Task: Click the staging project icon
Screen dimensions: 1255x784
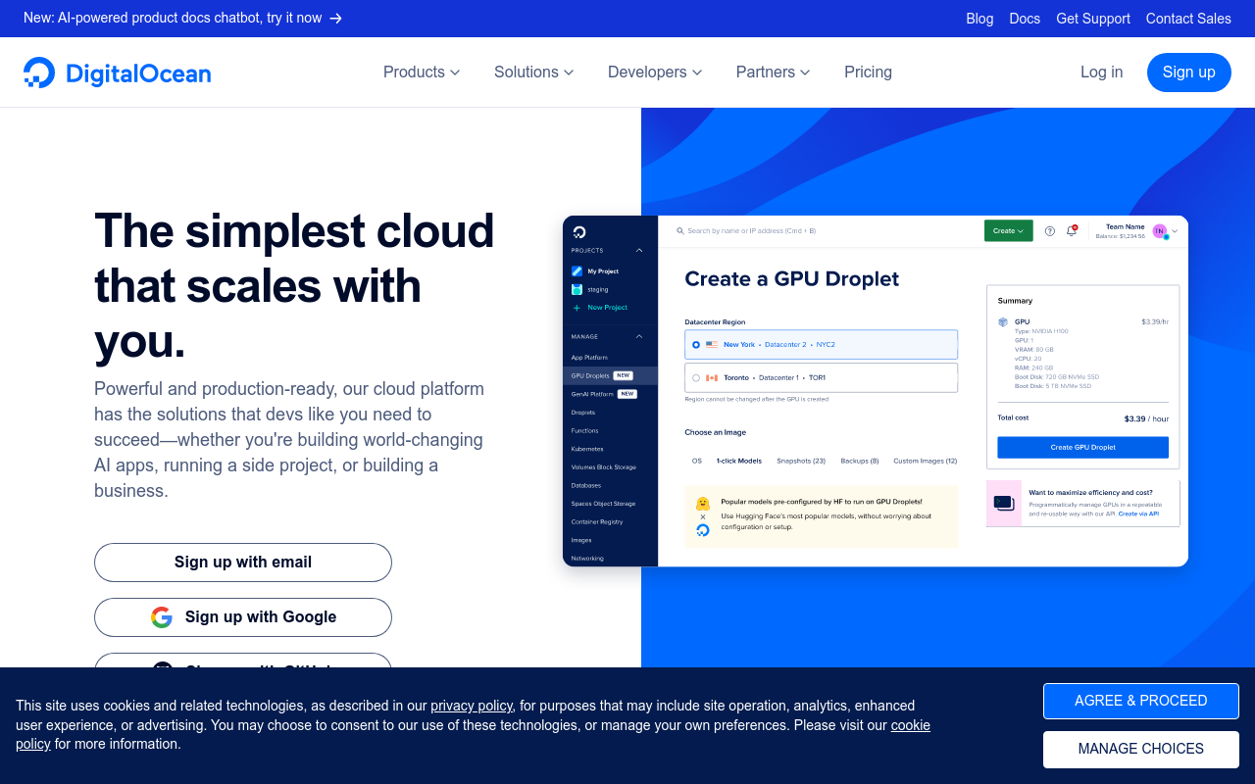Action: tap(577, 289)
